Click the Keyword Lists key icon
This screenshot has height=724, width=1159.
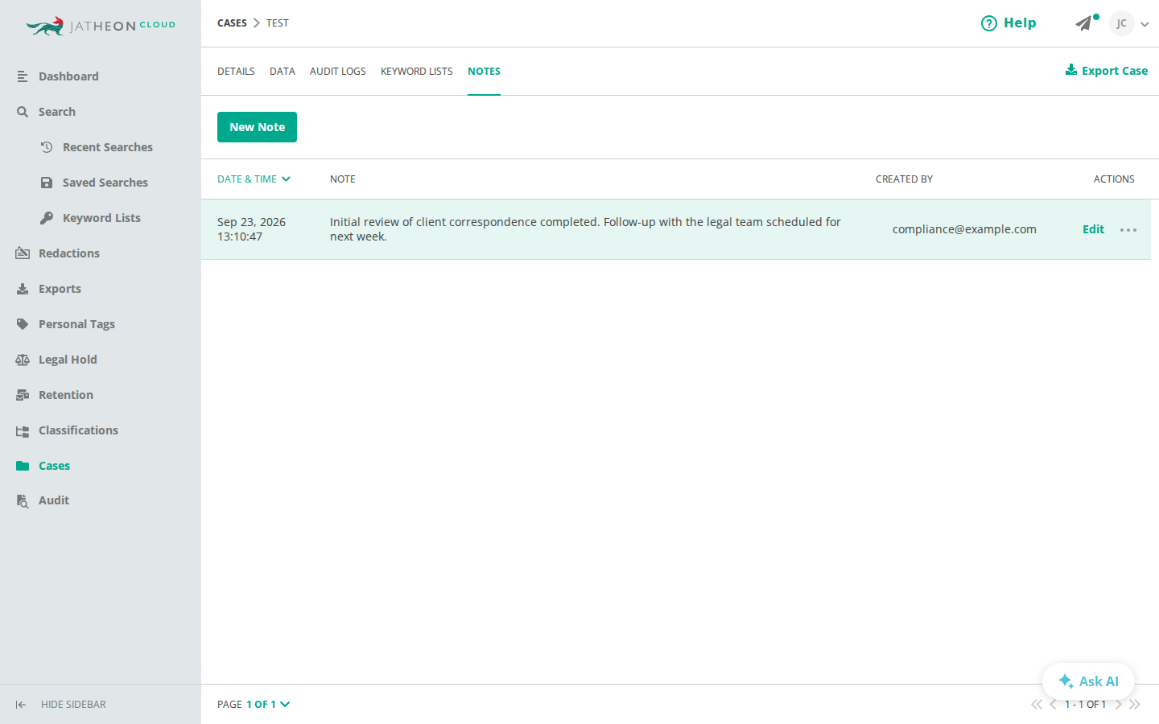click(47, 218)
